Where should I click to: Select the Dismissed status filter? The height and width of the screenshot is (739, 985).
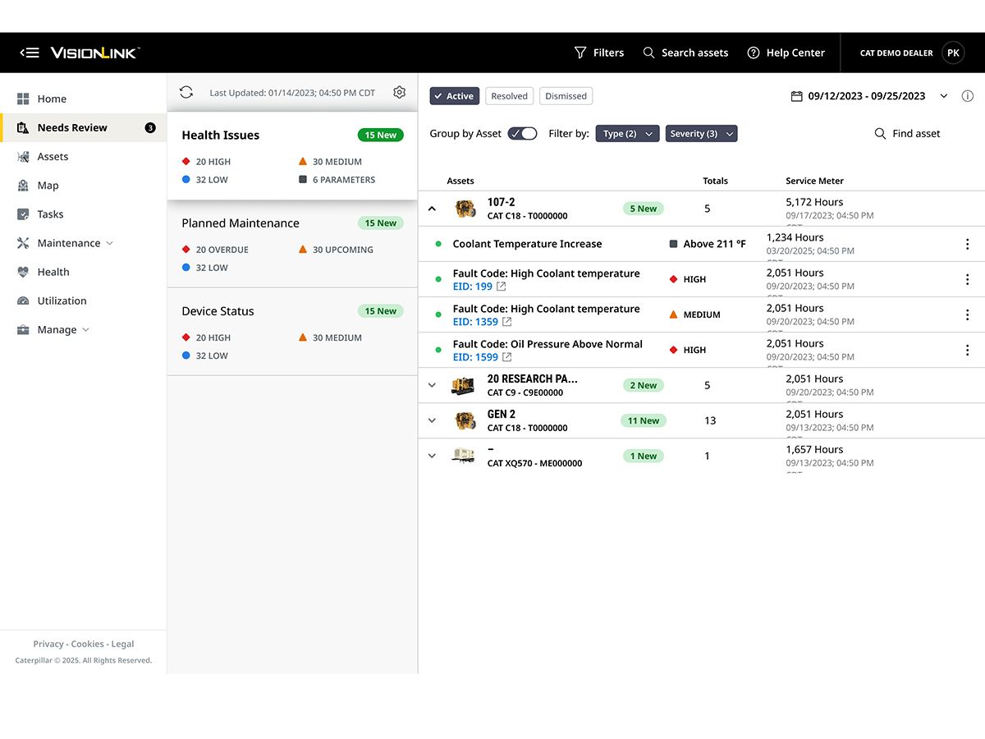pyautogui.click(x=566, y=96)
